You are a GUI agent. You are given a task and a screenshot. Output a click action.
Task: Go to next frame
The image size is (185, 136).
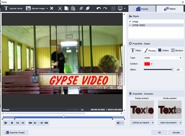click(x=23, y=123)
